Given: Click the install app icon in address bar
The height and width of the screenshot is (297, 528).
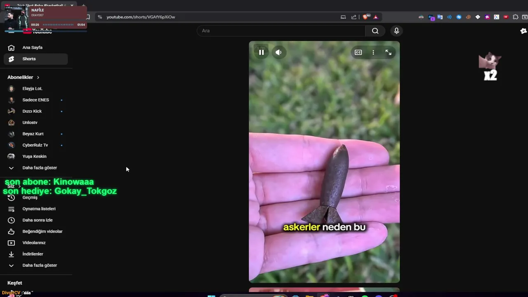Looking at the screenshot, I should [x=343, y=17].
